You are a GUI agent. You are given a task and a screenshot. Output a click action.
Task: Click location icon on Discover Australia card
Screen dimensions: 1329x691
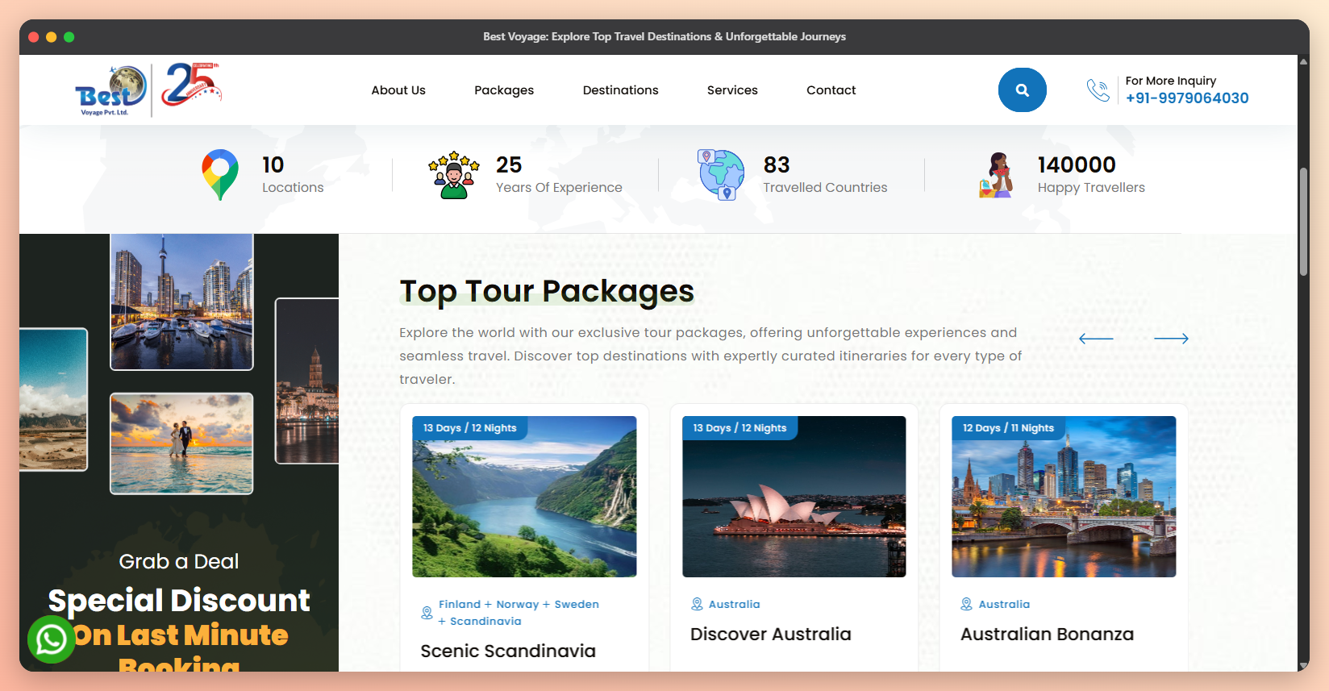[x=697, y=604]
